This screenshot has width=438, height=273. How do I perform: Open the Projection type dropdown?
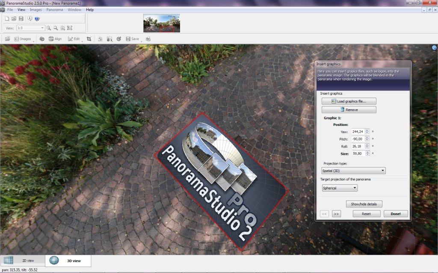click(x=353, y=171)
